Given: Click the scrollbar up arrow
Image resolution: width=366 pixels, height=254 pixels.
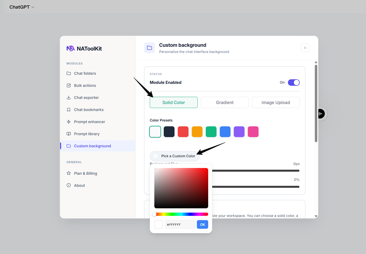Looking at the screenshot, I should pyautogui.click(x=316, y=62).
